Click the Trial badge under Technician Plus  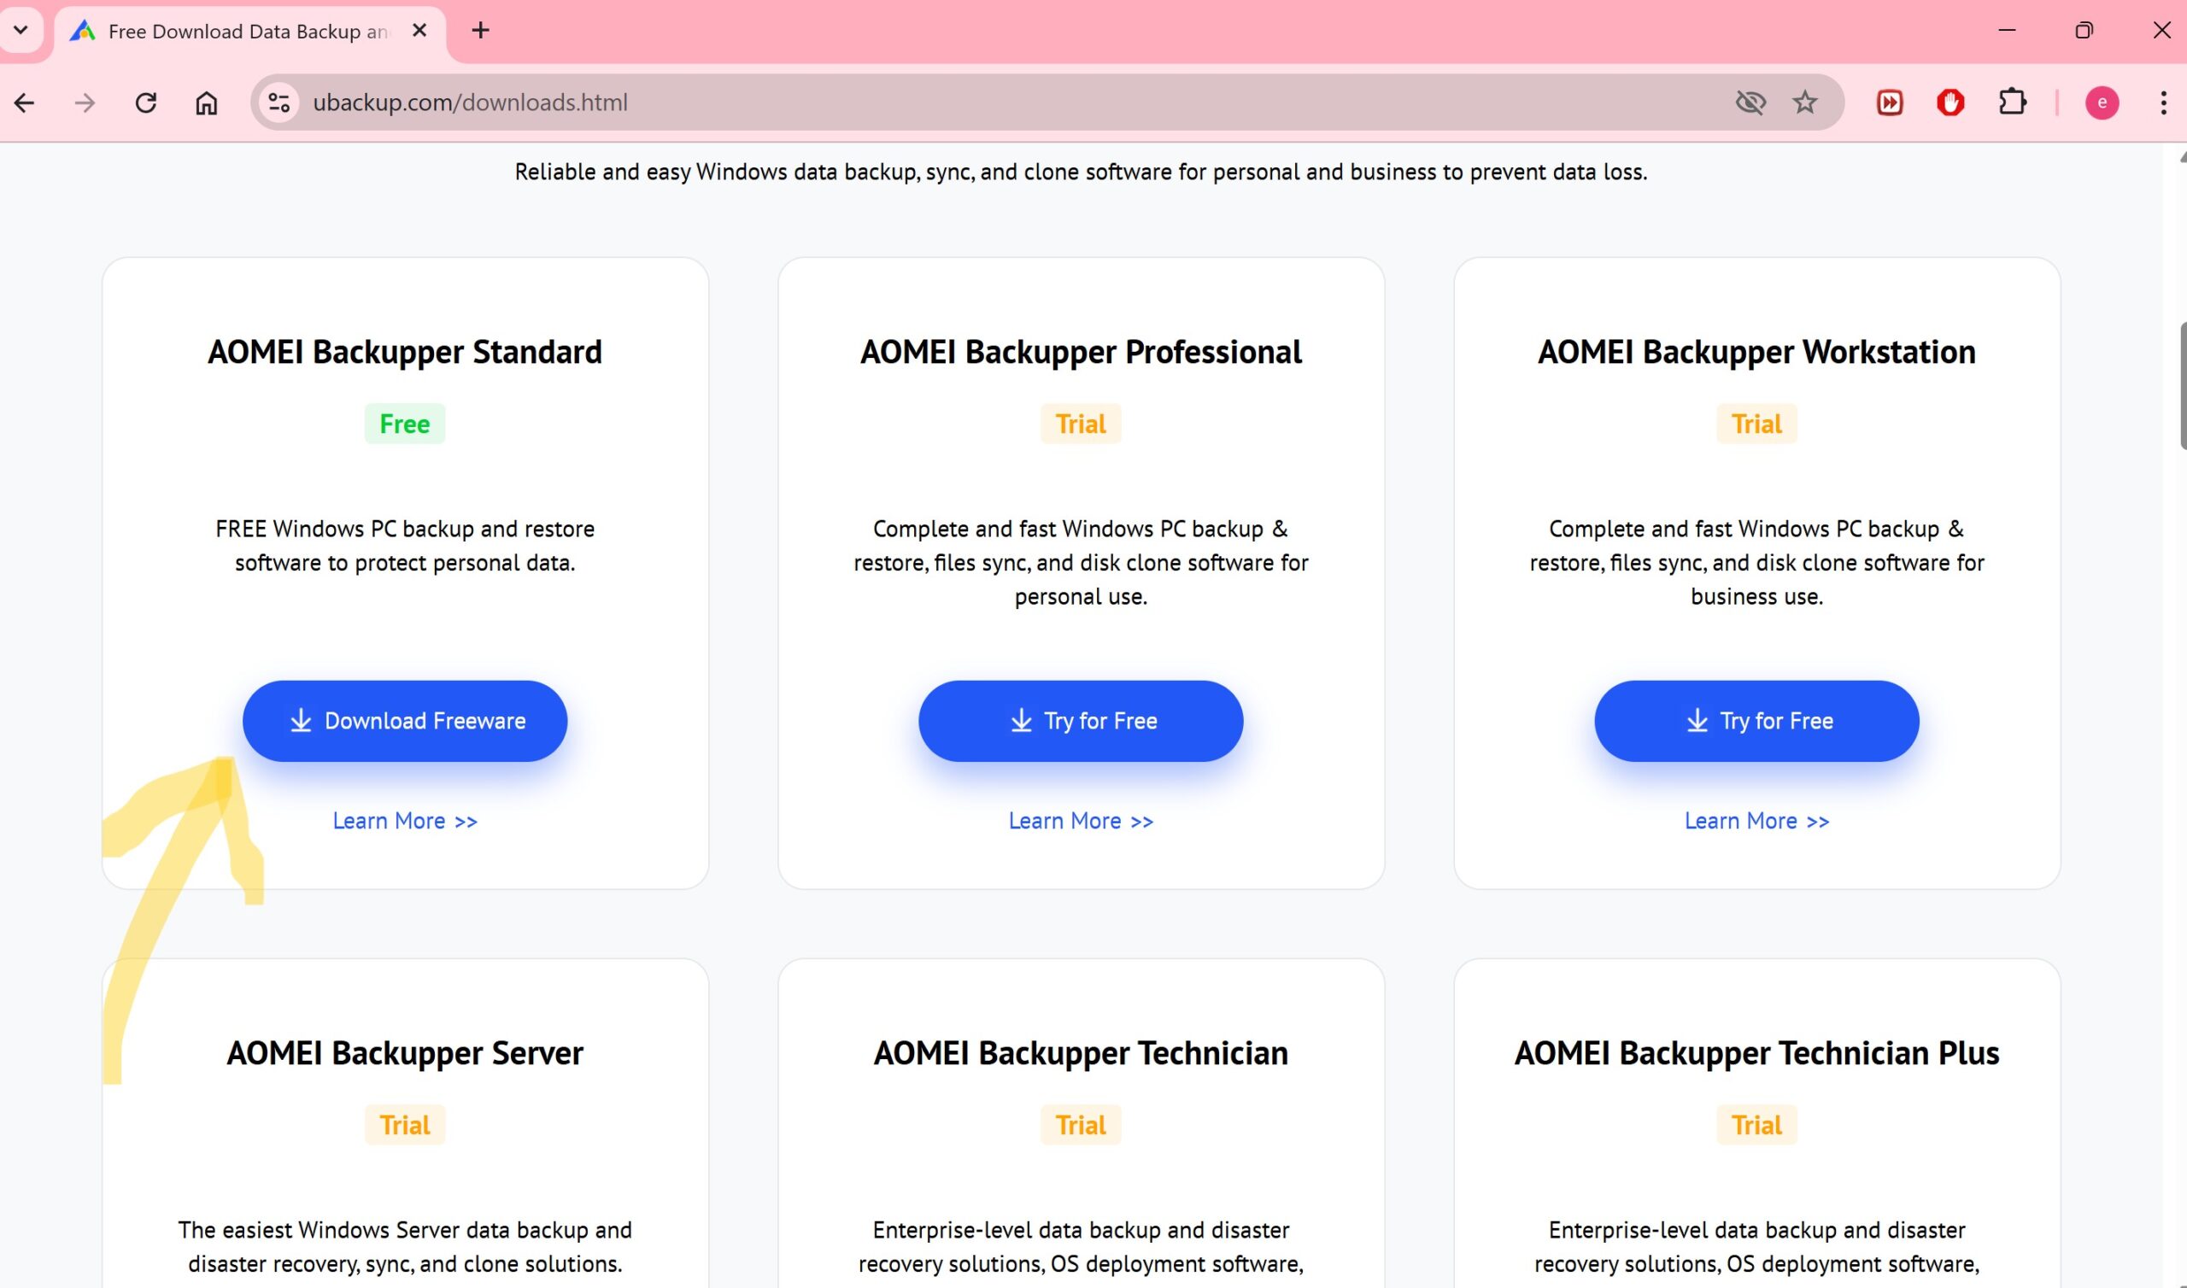click(1756, 1125)
